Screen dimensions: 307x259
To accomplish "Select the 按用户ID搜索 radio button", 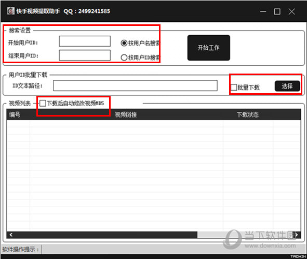I will click(x=124, y=57).
